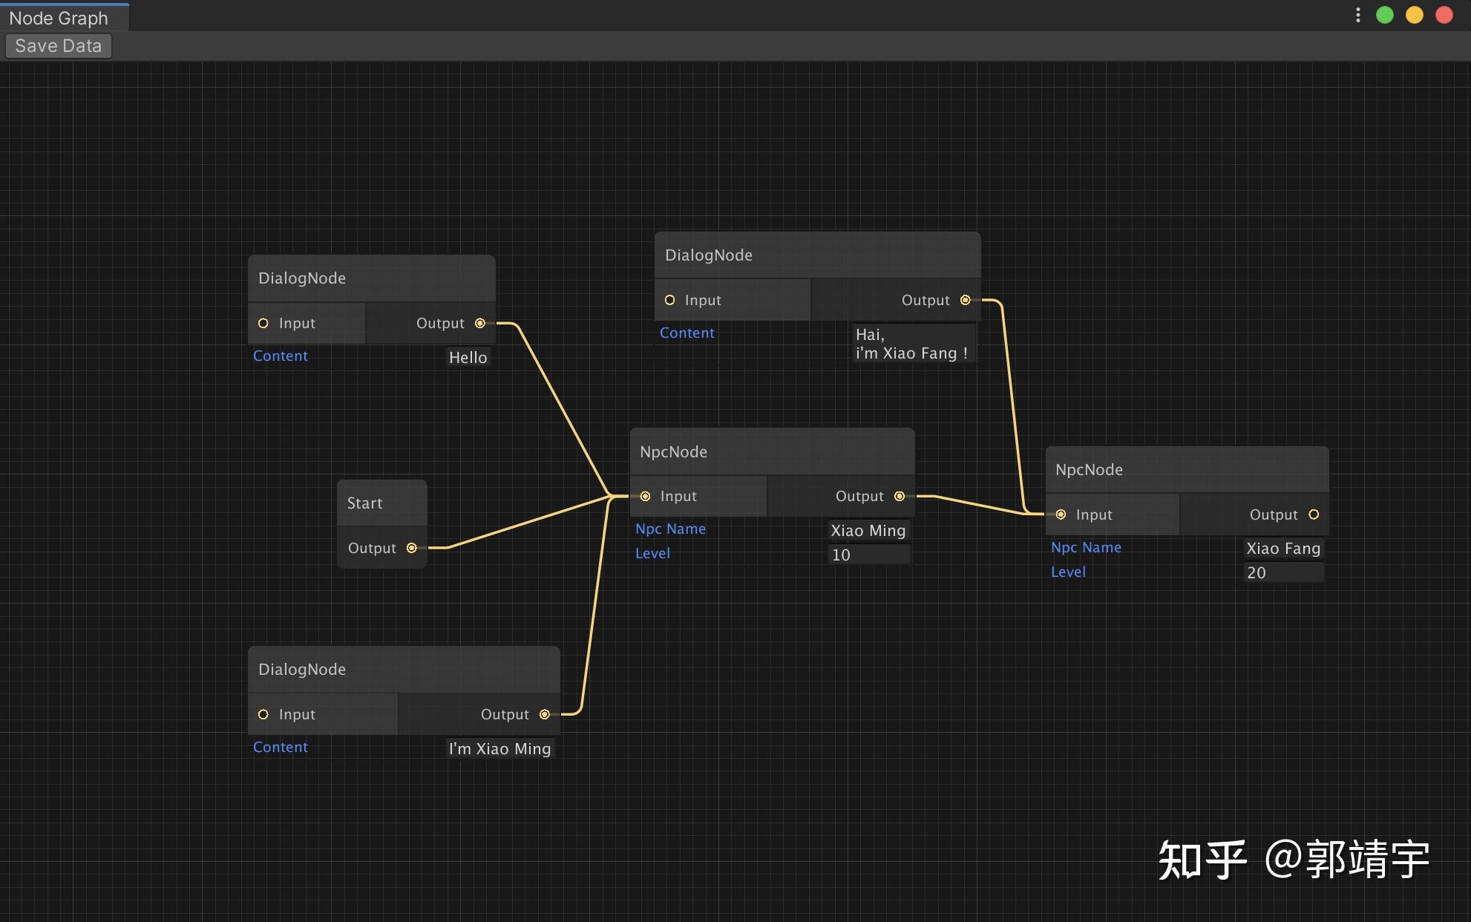This screenshot has width=1471, height=922.
Task: Click Input port of Xiao Fang NpcNode
Action: tap(1061, 514)
